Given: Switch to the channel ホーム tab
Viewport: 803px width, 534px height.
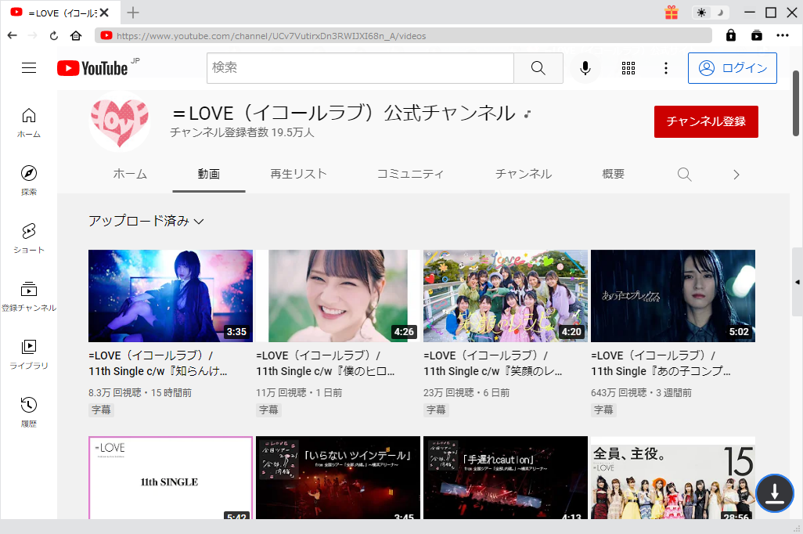Looking at the screenshot, I should click(x=130, y=175).
